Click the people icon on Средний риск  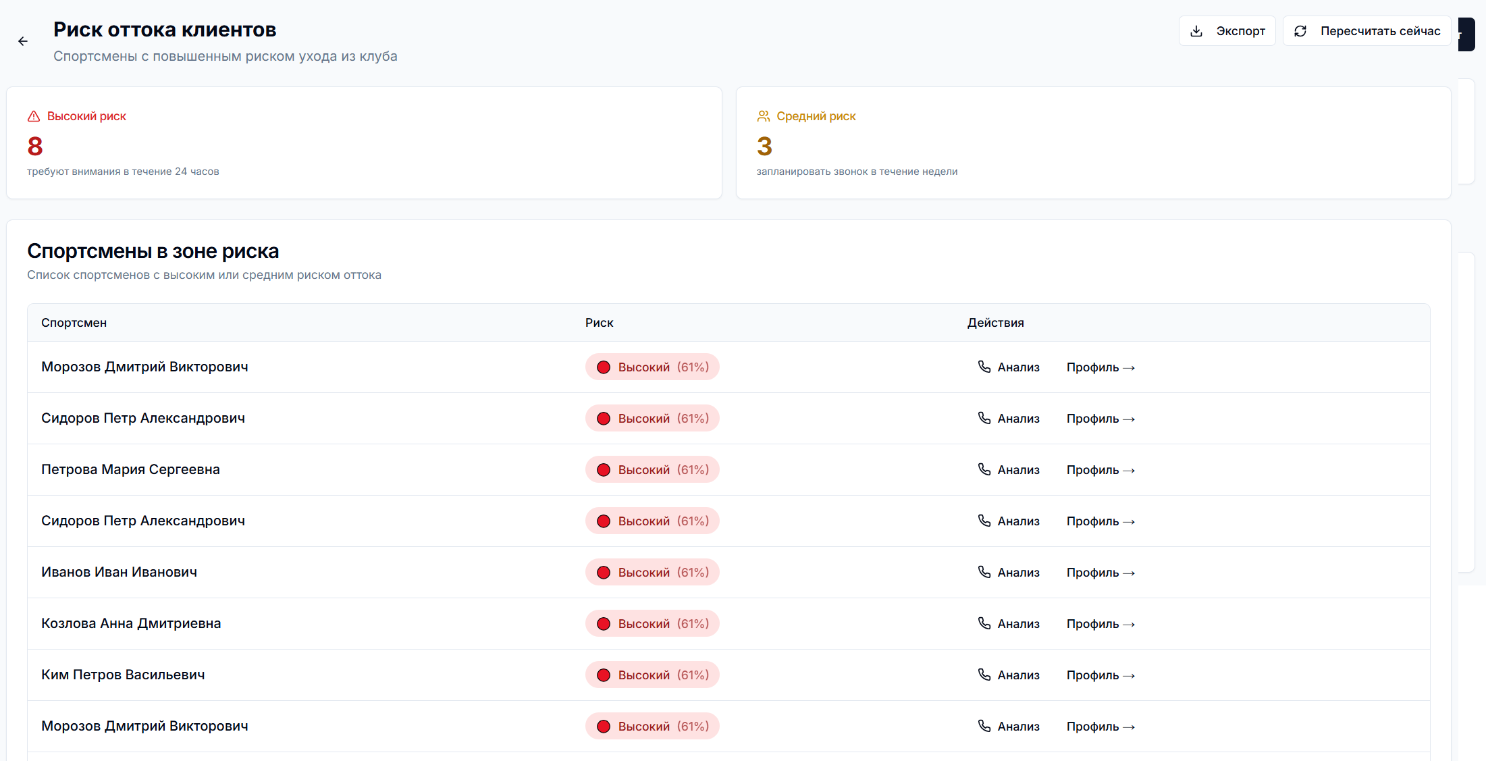pyautogui.click(x=764, y=116)
